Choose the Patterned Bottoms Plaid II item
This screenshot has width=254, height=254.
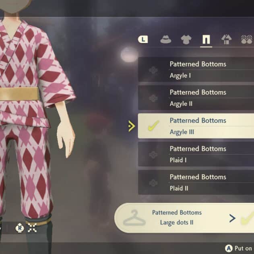click(x=196, y=182)
